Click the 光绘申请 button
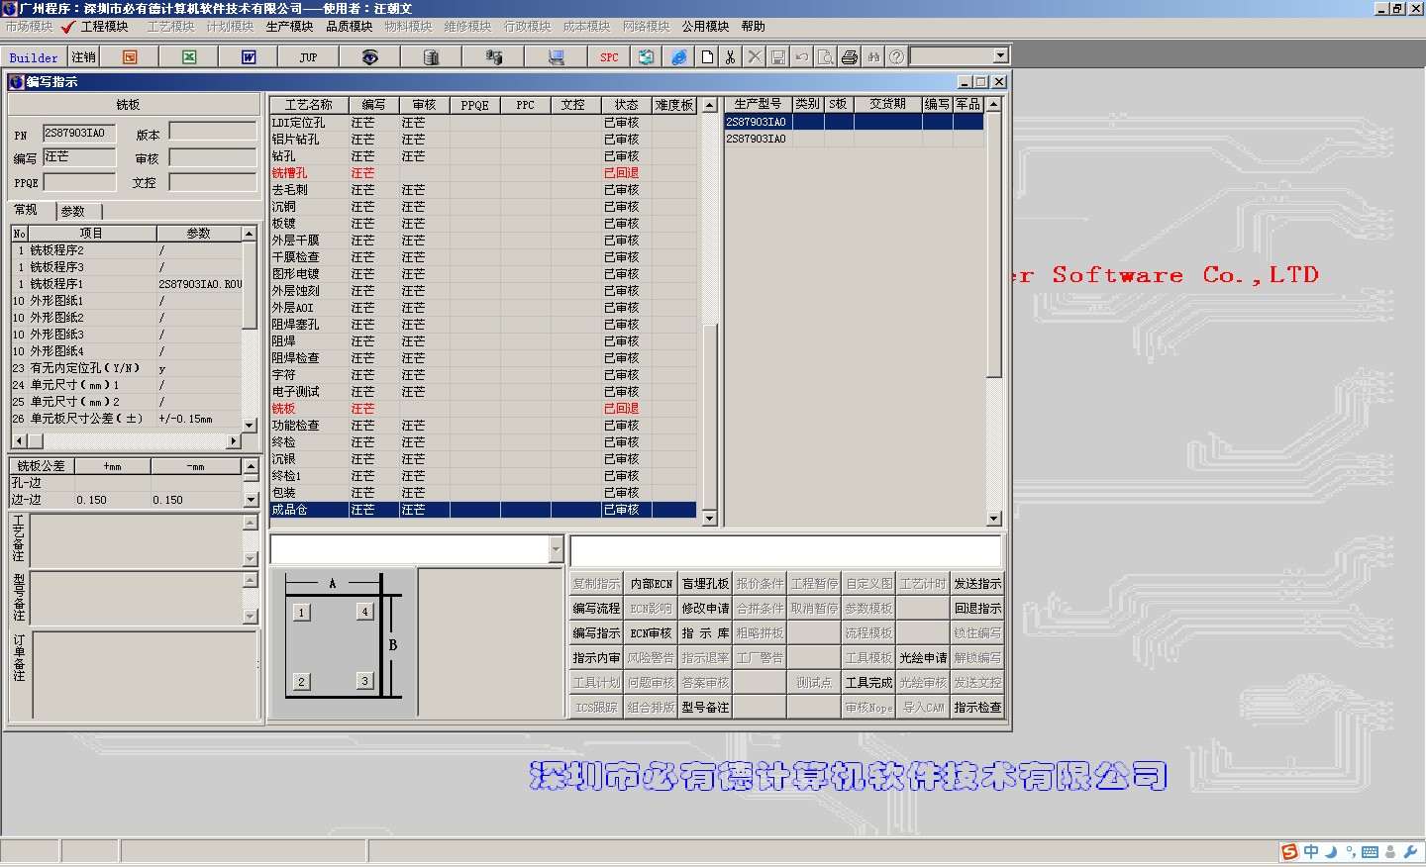Screen dimensions: 1426x867 pyautogui.click(x=923, y=658)
